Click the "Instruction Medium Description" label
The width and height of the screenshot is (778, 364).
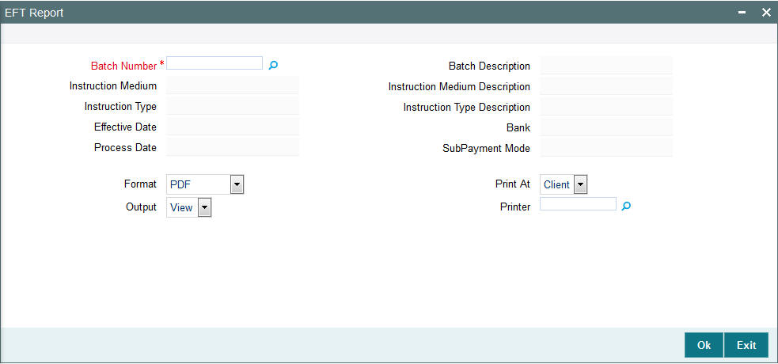pyautogui.click(x=460, y=87)
